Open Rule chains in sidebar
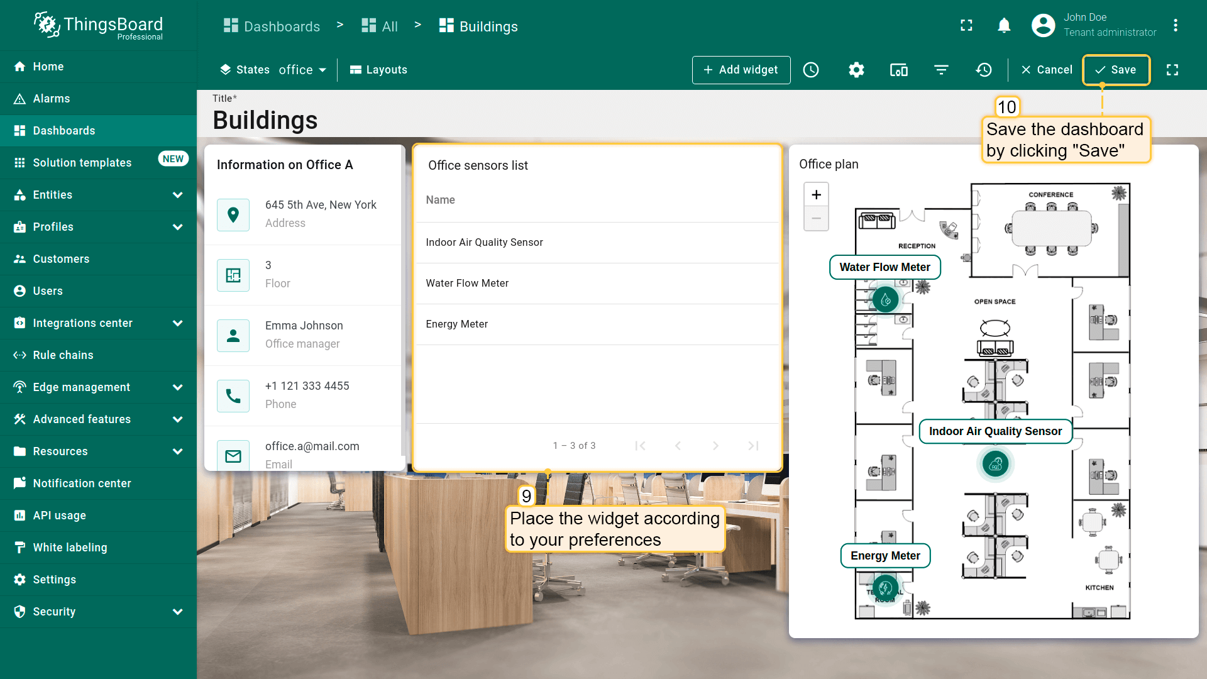The image size is (1207, 679). tap(63, 355)
